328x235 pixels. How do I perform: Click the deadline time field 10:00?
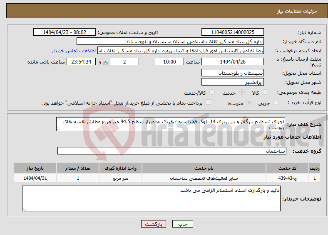[x=169, y=61]
